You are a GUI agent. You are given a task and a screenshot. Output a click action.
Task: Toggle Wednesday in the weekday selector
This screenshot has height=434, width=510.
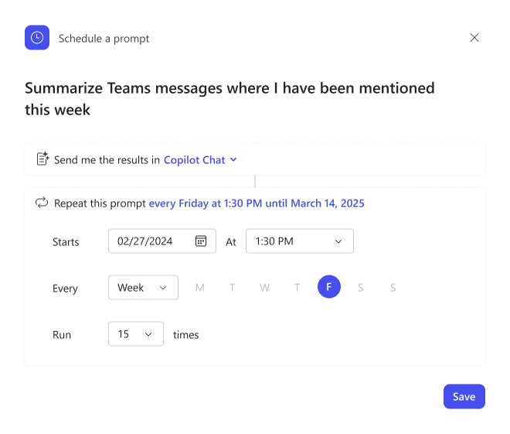tap(264, 287)
